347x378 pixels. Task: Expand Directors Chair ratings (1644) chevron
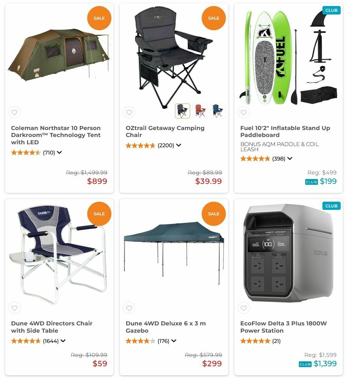[x=63, y=341]
